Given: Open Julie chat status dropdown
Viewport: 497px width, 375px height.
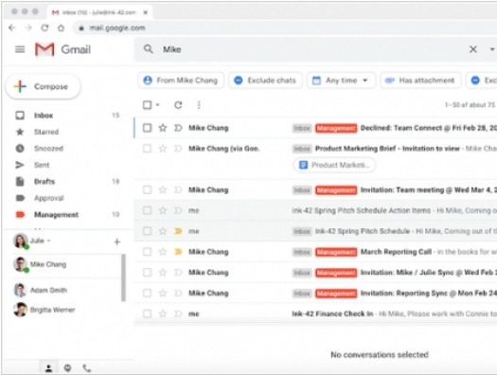Looking at the screenshot, I should click(x=48, y=241).
